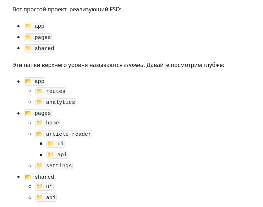Click the folder icon beside home
This screenshot has width=263, height=207.
39,123
